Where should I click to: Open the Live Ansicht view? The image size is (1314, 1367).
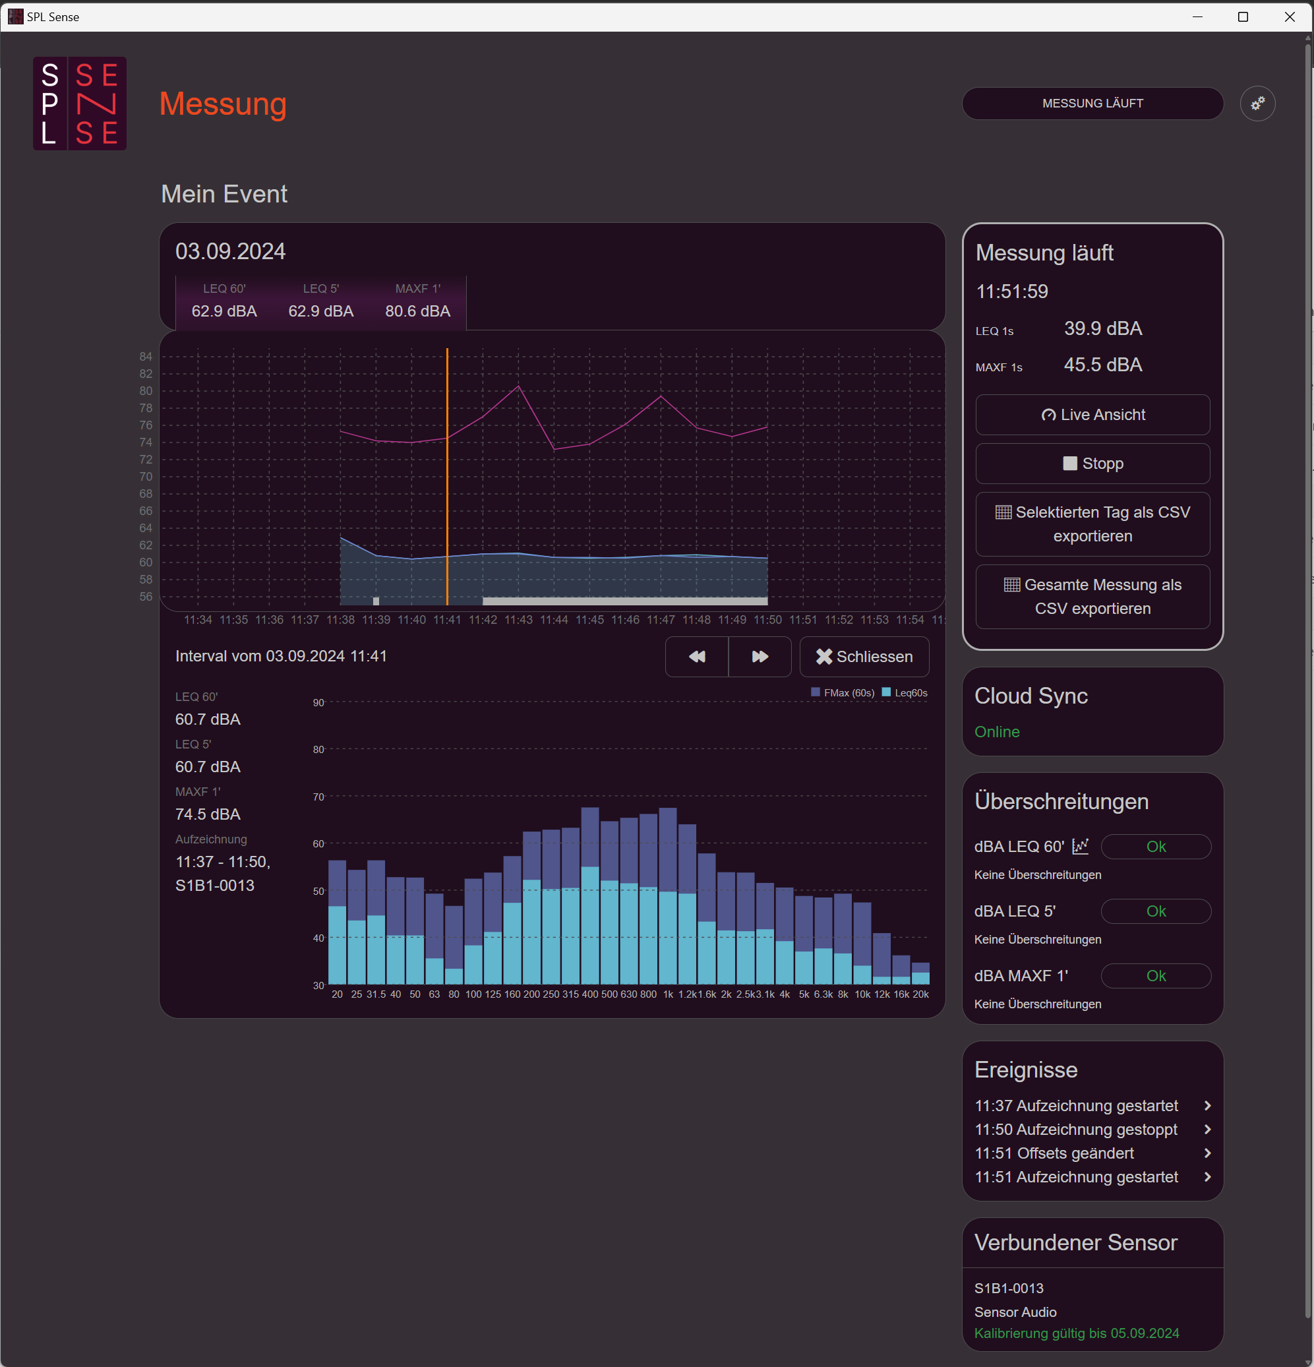tap(1092, 415)
